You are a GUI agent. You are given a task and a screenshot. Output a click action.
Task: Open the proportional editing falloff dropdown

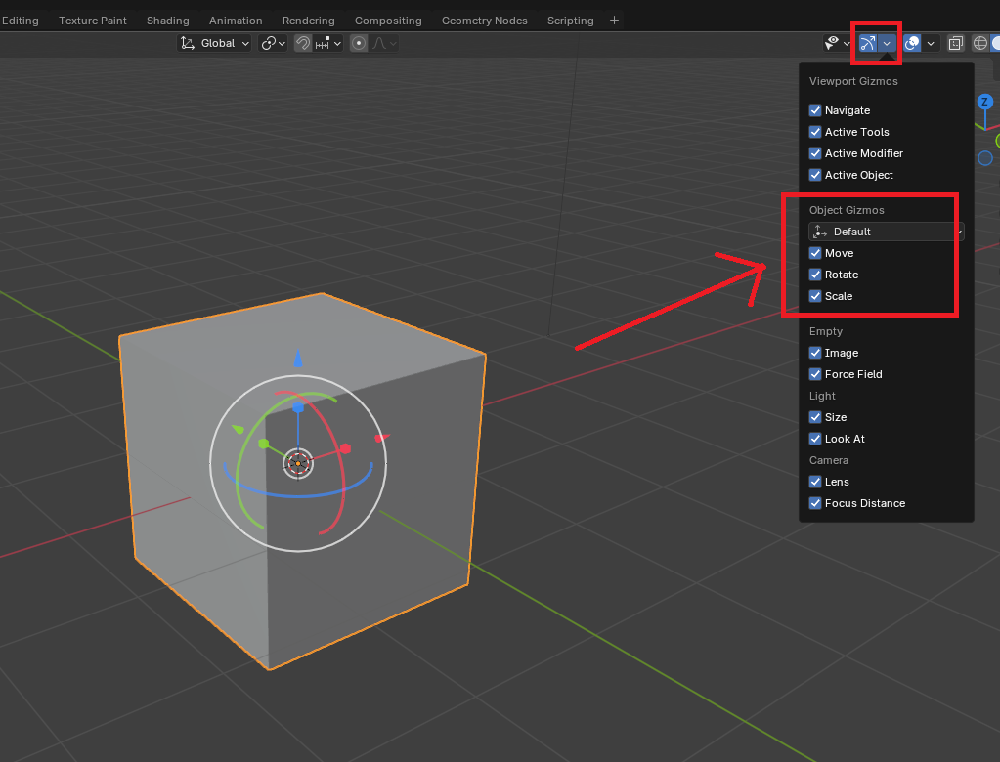pos(384,43)
